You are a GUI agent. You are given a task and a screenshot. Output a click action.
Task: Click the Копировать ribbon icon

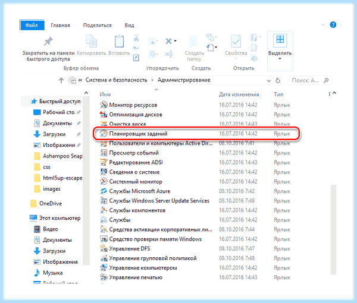[x=91, y=41]
